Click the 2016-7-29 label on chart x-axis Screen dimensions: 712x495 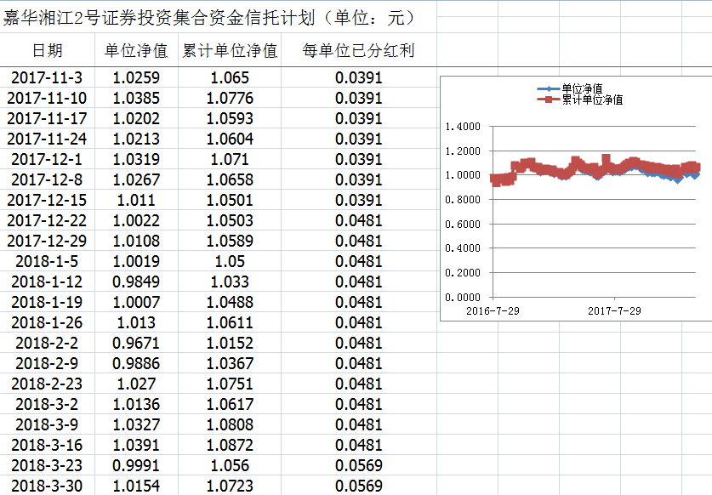(x=493, y=310)
